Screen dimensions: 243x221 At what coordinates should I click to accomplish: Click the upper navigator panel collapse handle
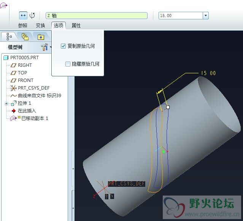click(73, 169)
